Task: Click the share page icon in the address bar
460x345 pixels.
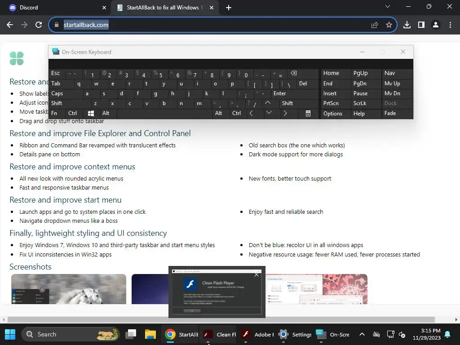Action: point(375,25)
